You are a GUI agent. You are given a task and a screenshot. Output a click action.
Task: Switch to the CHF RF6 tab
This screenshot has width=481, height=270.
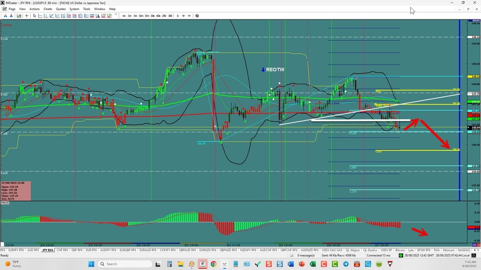[62, 250]
